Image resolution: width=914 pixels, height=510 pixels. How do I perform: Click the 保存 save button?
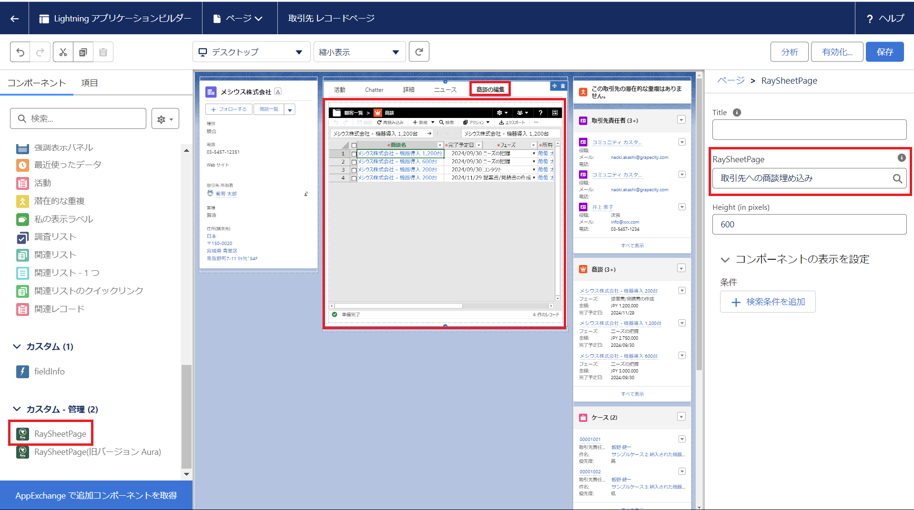click(885, 52)
